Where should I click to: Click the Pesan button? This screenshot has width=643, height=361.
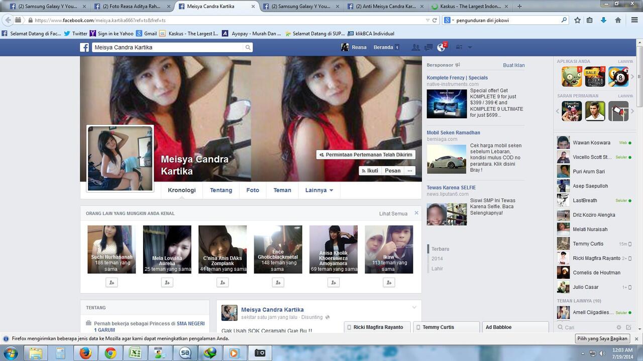click(x=392, y=170)
